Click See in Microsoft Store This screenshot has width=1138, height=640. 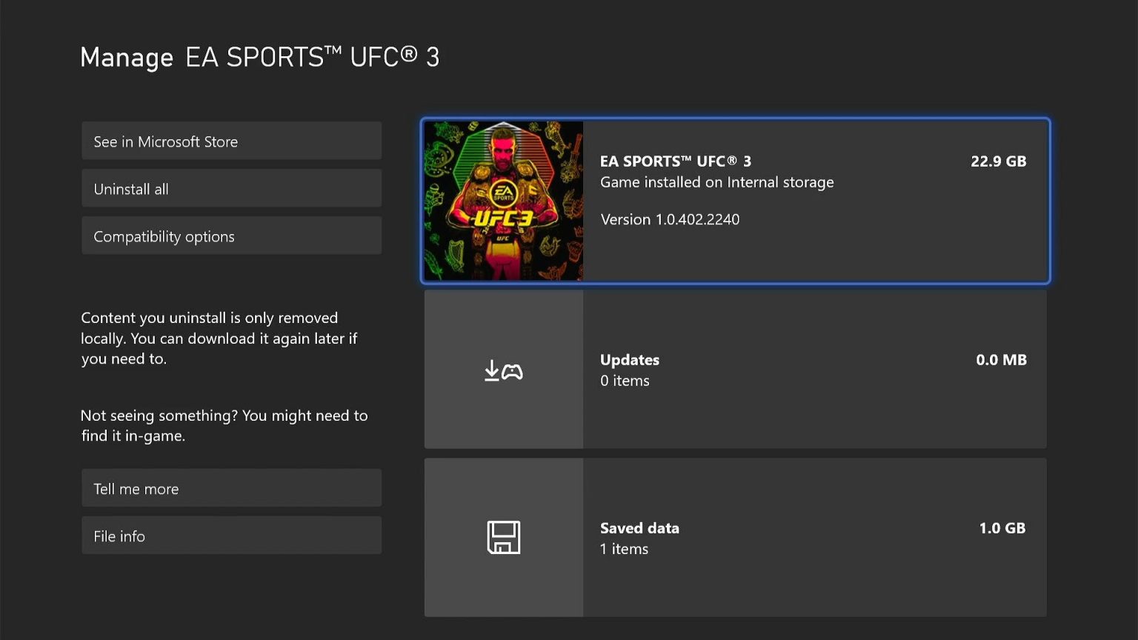pyautogui.click(x=231, y=141)
